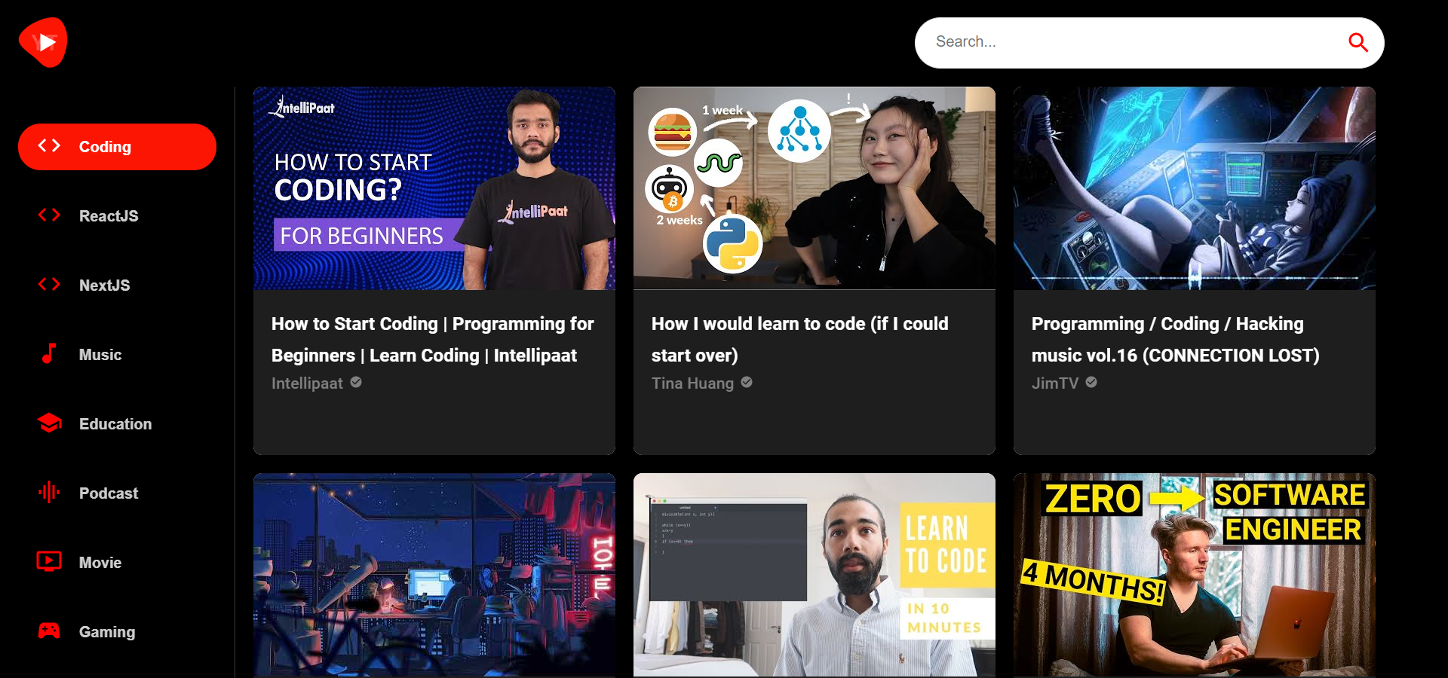Open the 'Zero to Software Engineer' thumbnail
The image size is (1448, 678).
pos(1194,574)
